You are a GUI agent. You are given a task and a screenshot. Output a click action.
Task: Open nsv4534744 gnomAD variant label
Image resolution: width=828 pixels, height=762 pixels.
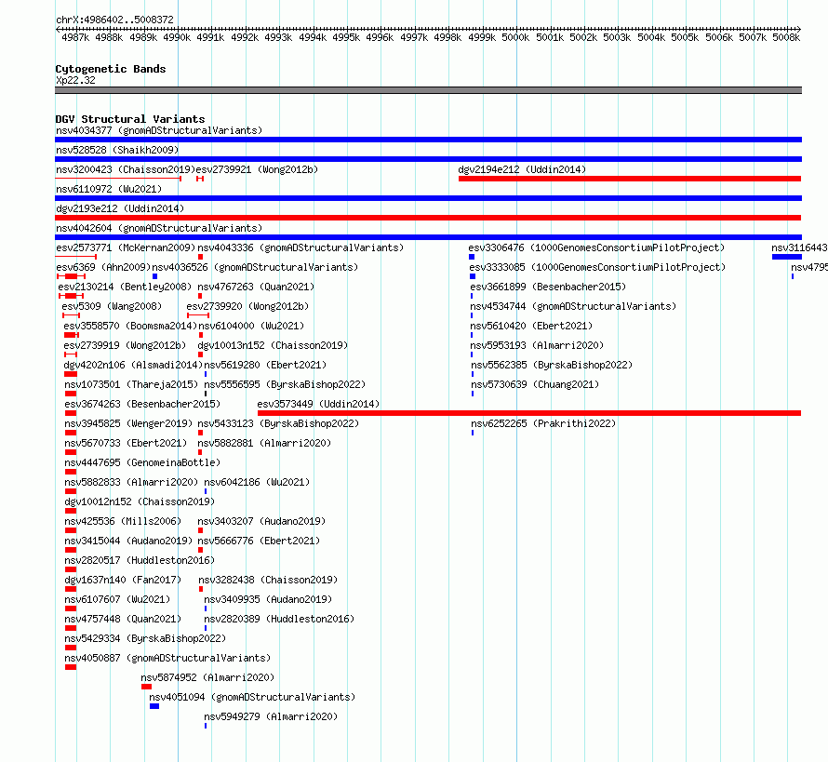click(573, 306)
